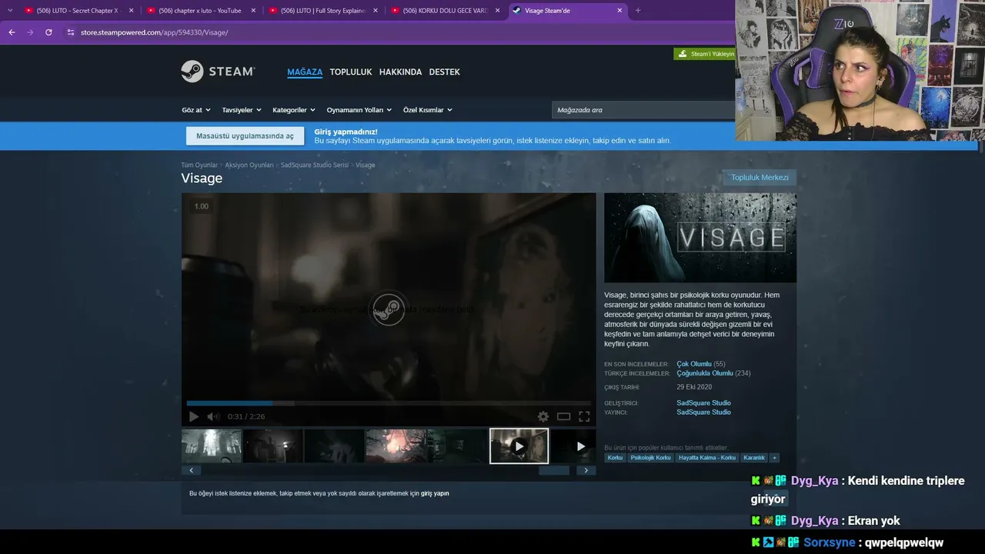Toggle theater mode on the video player

point(564,416)
